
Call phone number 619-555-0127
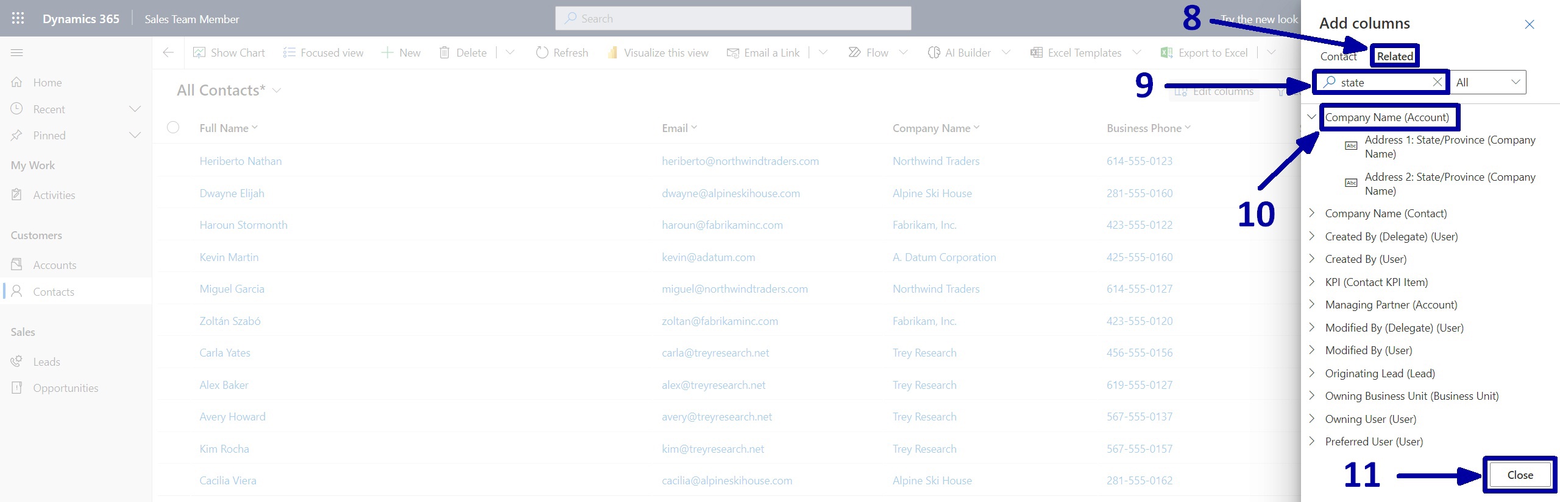pyautogui.click(x=1139, y=385)
